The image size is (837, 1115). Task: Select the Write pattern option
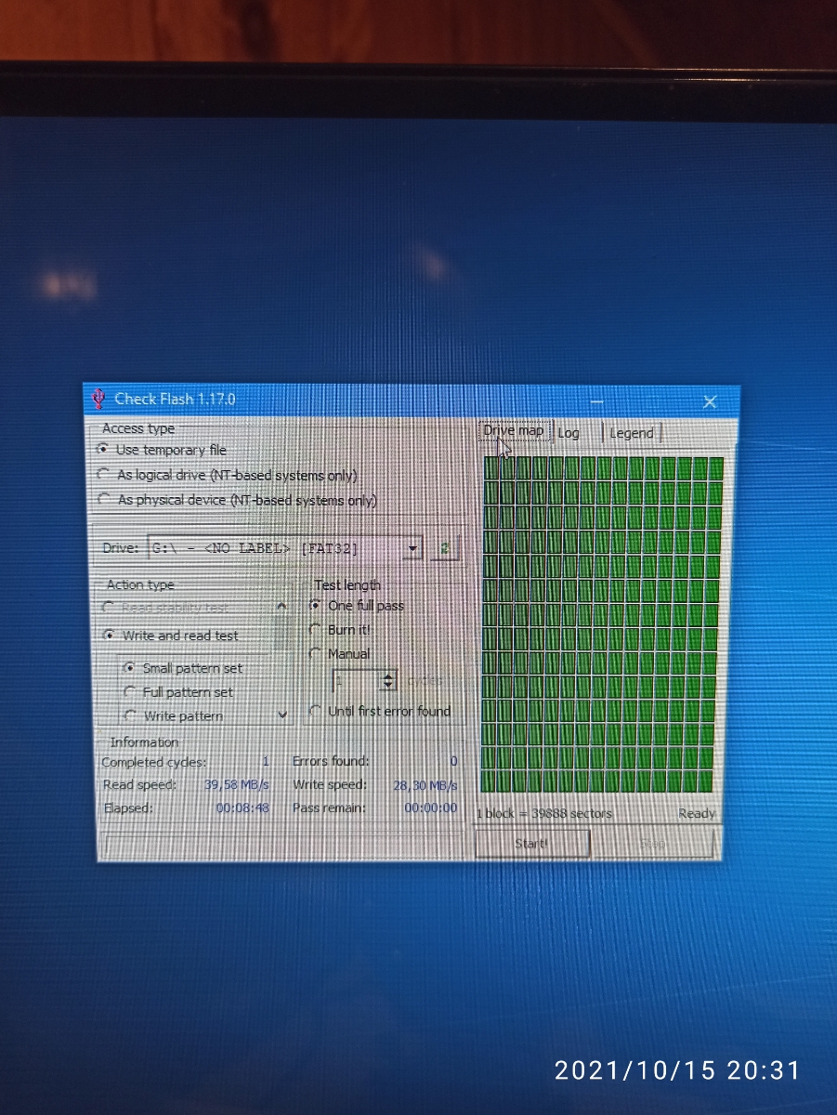[x=130, y=716]
